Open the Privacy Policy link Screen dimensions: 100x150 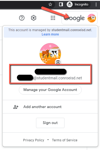pos(34,140)
